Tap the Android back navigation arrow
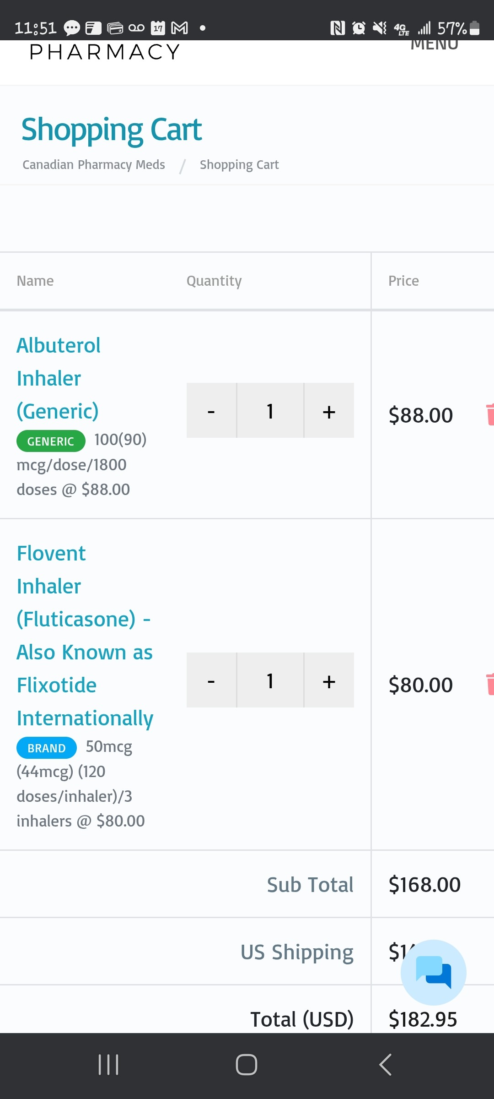Image resolution: width=494 pixels, height=1099 pixels. 385,1065
